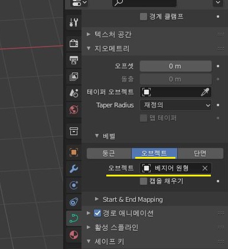Click the animate dot beside 캡을 채우기
Viewport: 228px width, 249px height.
(218, 181)
